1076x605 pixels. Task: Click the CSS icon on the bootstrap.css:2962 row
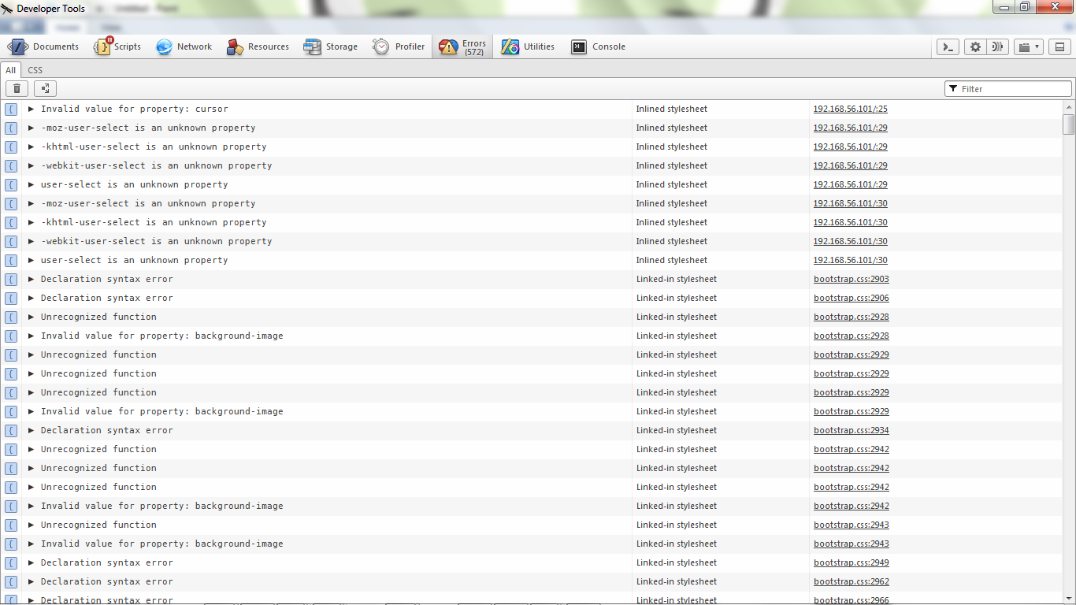[x=11, y=582]
